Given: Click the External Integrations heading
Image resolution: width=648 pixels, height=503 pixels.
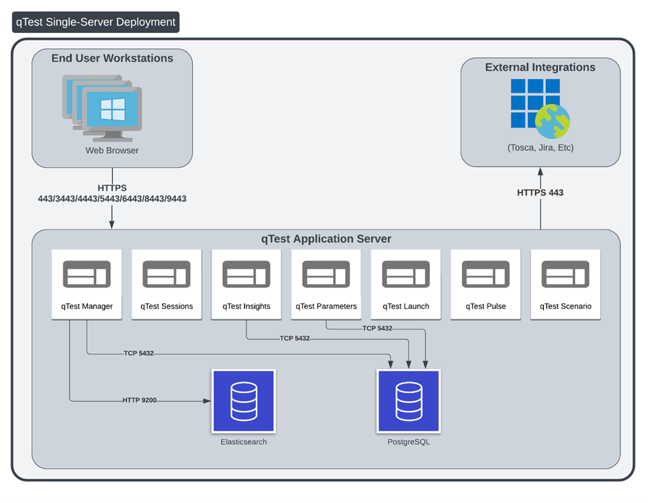Looking at the screenshot, I should tap(540, 67).
